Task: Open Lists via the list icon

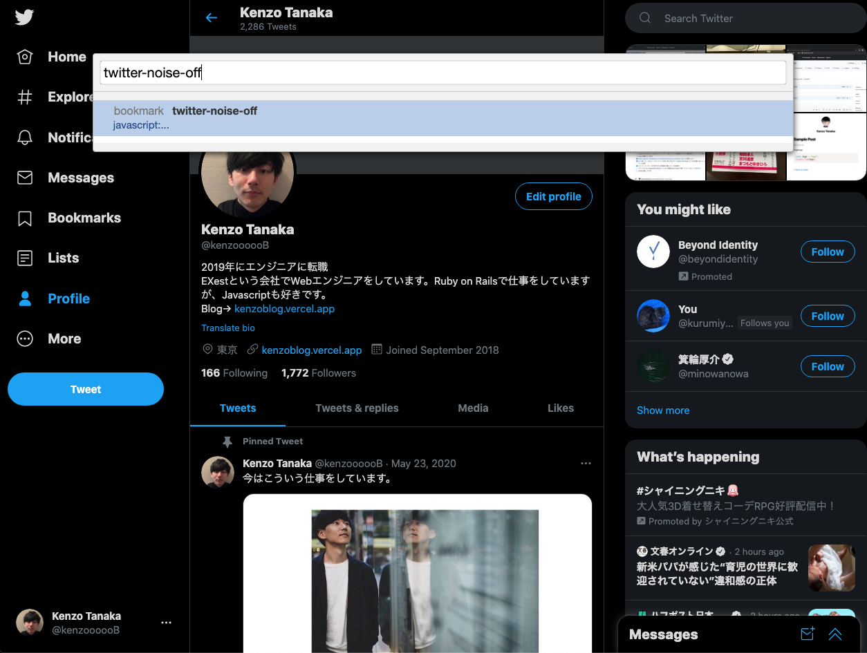Action: point(25,258)
